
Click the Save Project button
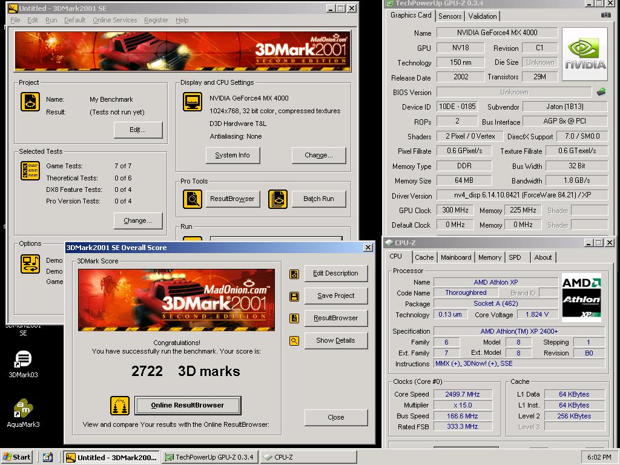[335, 295]
